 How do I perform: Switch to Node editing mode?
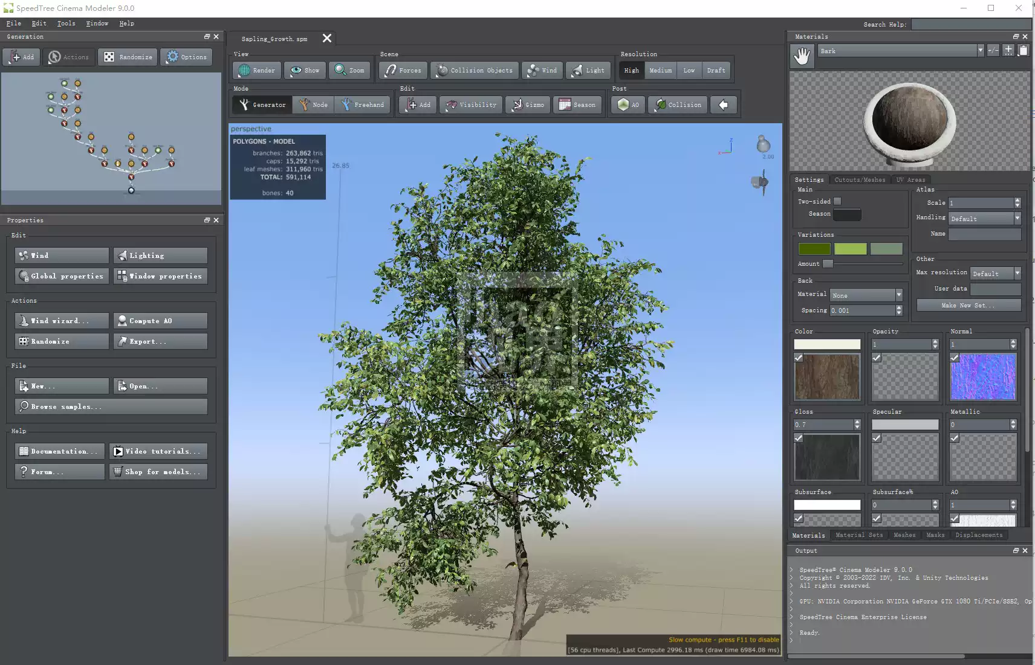[313, 104]
